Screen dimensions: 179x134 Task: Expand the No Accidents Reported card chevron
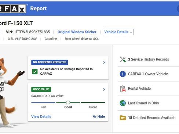(x=104, y=63)
